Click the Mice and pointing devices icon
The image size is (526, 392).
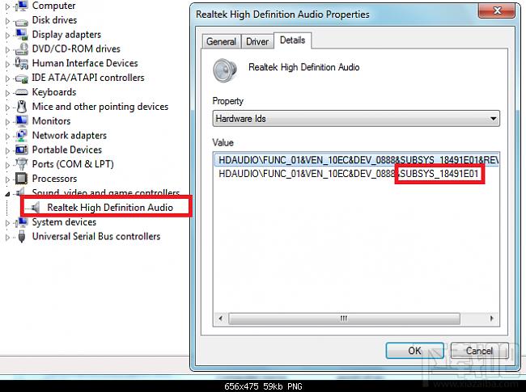(x=22, y=107)
